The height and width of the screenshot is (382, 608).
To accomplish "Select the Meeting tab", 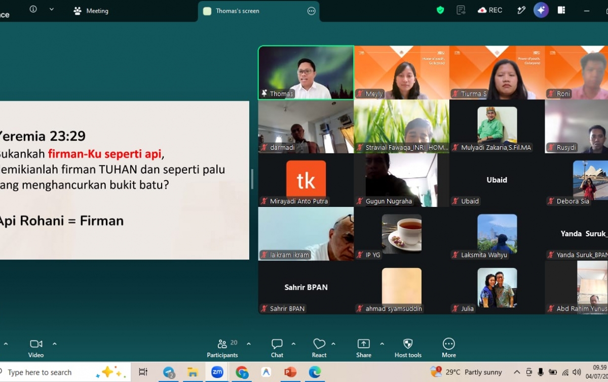I will 91,11.
